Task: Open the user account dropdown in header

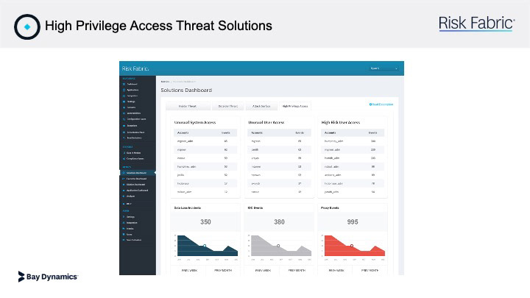Action: click(384, 68)
